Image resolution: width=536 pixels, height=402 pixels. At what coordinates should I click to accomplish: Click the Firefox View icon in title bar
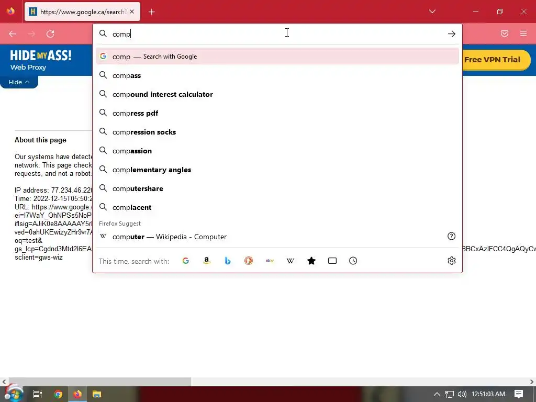point(10,12)
